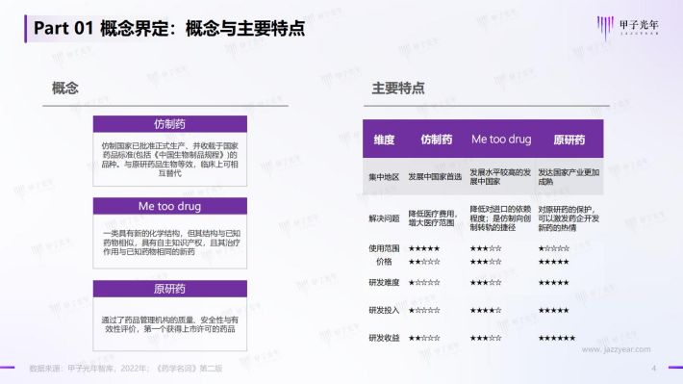This screenshot has width=683, height=384.
Task: Select the purple '原研药' card header
Action: pyautogui.click(x=170, y=289)
